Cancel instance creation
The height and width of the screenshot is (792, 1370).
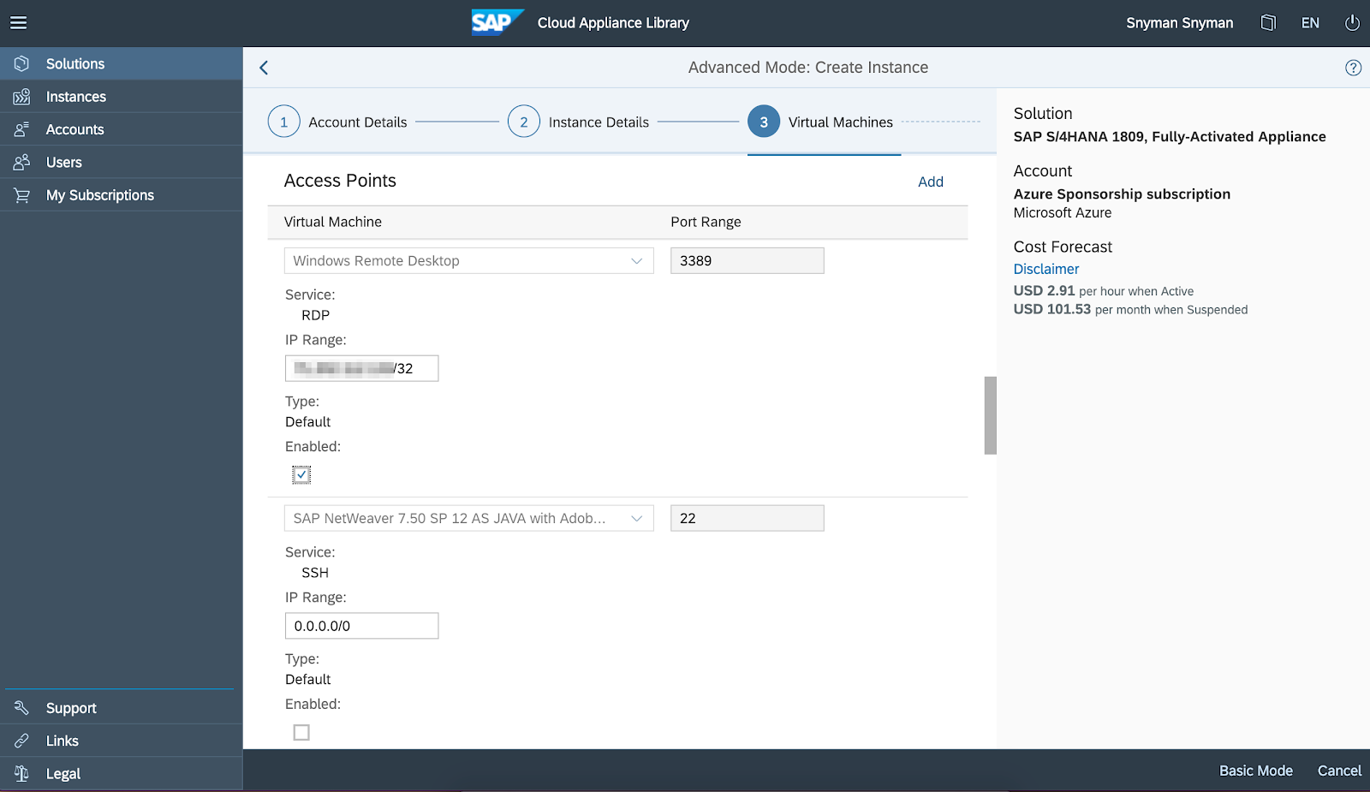[1339, 771]
